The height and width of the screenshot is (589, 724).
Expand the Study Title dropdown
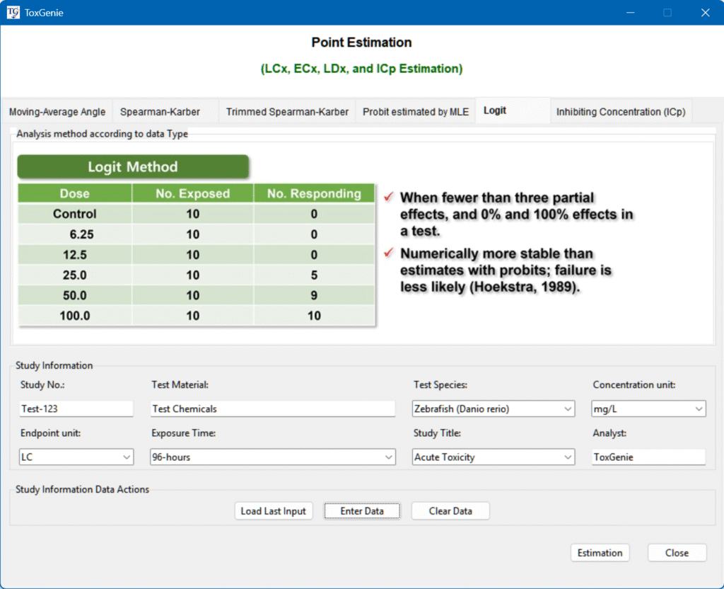click(494, 457)
